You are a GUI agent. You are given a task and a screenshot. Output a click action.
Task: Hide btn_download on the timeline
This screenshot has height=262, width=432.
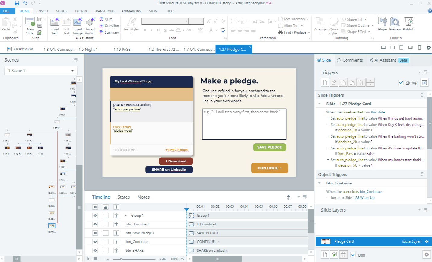tap(95, 224)
